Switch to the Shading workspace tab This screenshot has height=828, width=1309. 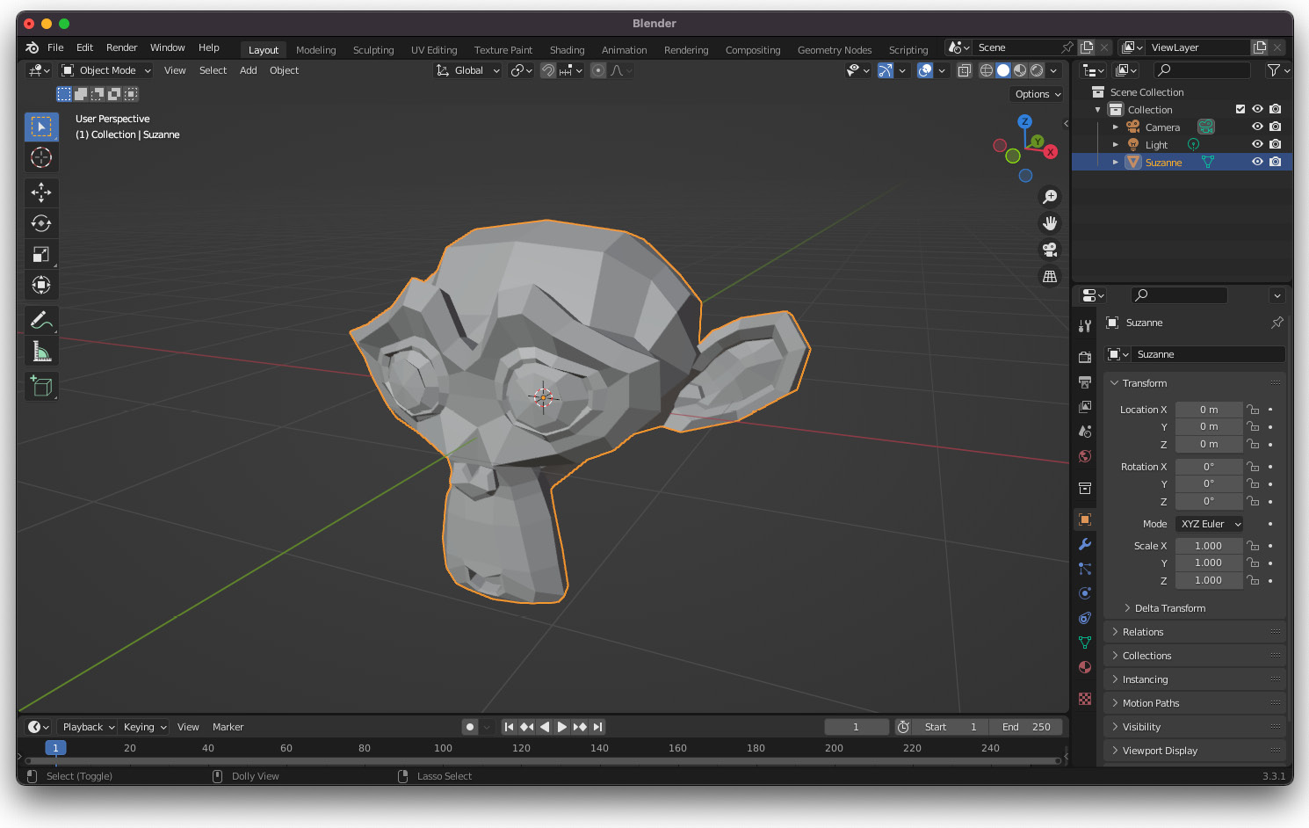[x=568, y=50]
